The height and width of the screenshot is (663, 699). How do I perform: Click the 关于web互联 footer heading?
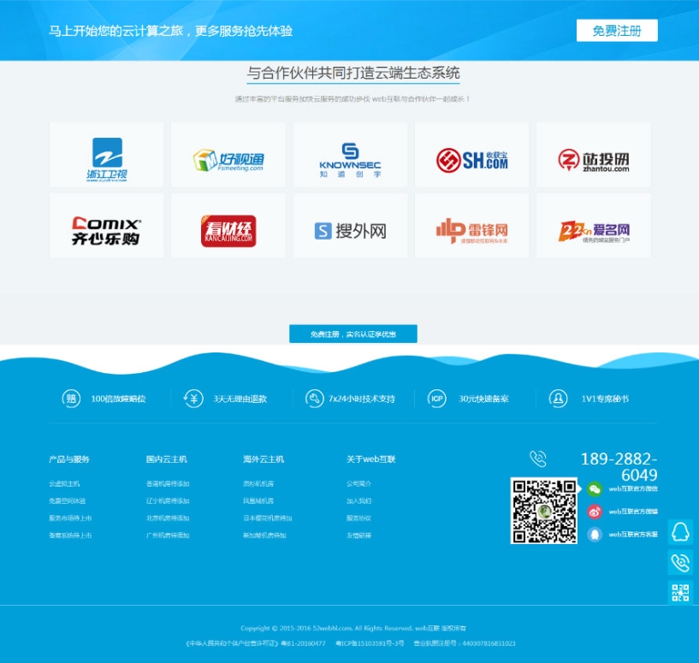pos(371,459)
